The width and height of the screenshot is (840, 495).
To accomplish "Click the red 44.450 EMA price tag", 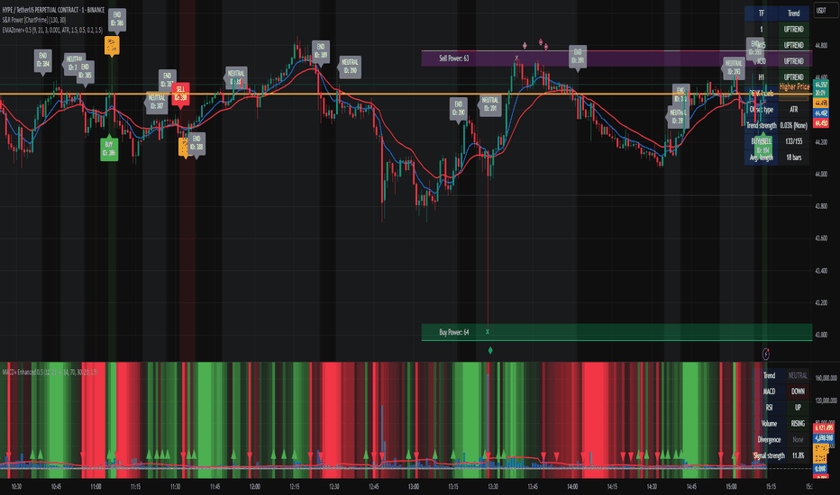I will click(821, 123).
